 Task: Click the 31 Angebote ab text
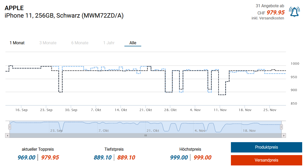270,6
